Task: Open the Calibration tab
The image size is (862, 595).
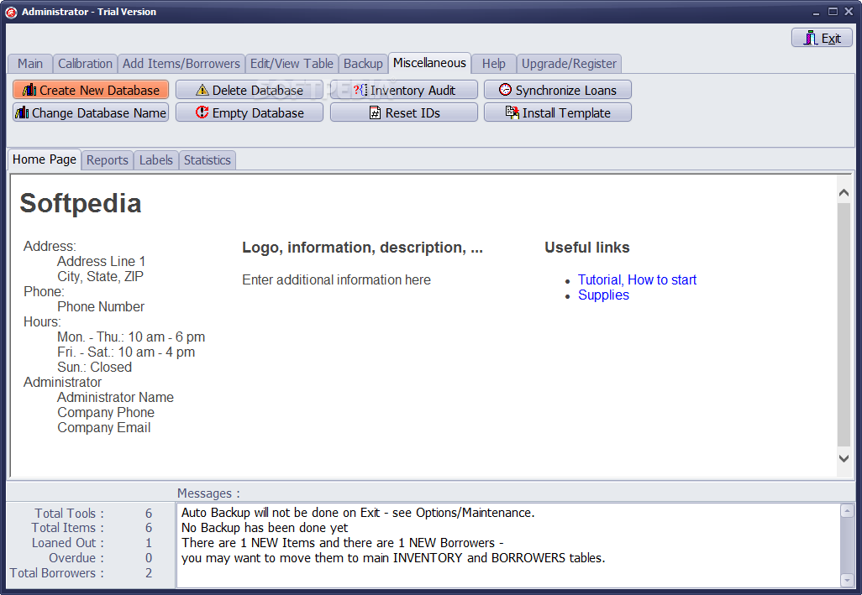Action: pos(85,64)
